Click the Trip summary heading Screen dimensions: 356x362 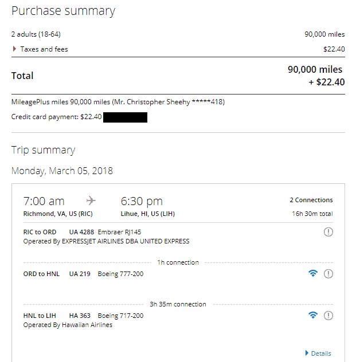pos(43,150)
